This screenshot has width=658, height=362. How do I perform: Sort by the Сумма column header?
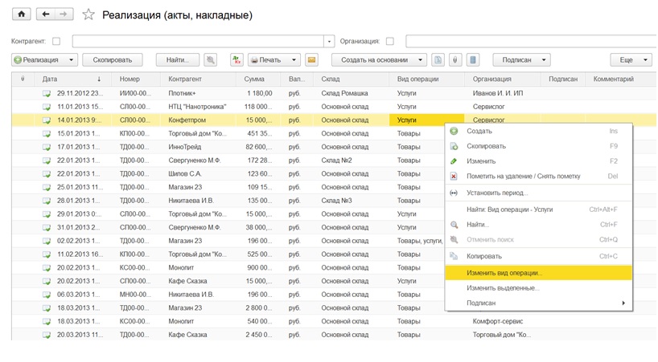click(x=258, y=79)
